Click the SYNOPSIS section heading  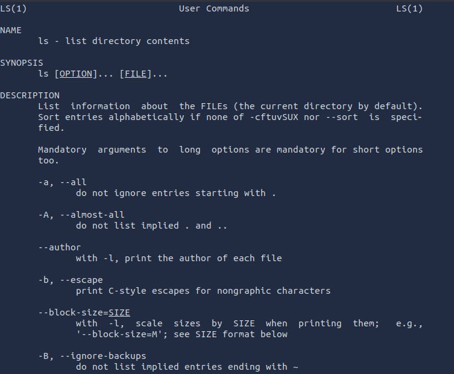pyautogui.click(x=22, y=63)
